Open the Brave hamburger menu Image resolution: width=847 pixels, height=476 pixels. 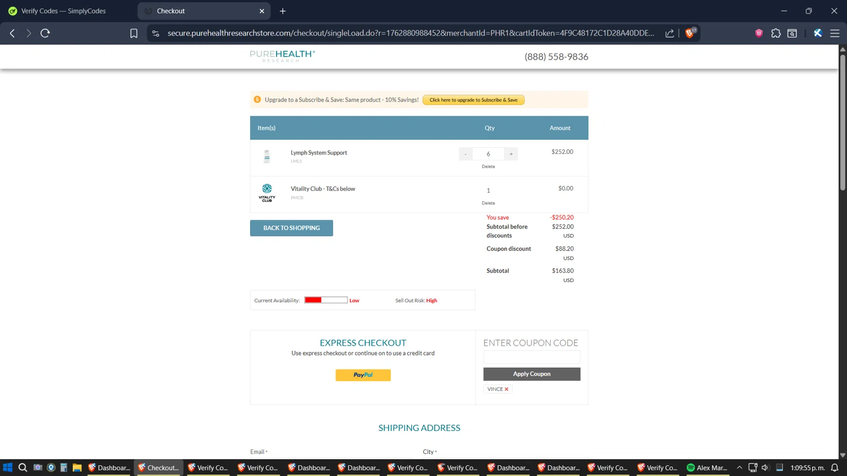pyautogui.click(x=835, y=33)
